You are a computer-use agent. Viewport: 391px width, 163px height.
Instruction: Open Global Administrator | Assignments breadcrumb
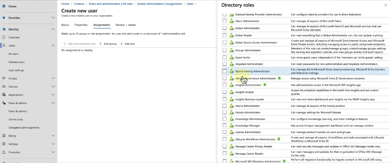click(160, 4)
